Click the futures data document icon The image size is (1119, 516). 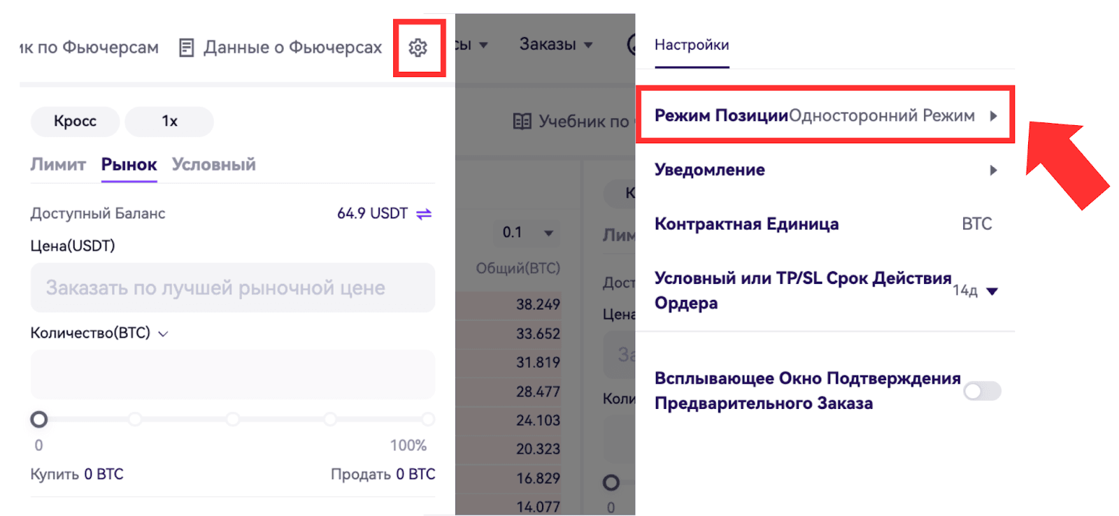tap(186, 48)
